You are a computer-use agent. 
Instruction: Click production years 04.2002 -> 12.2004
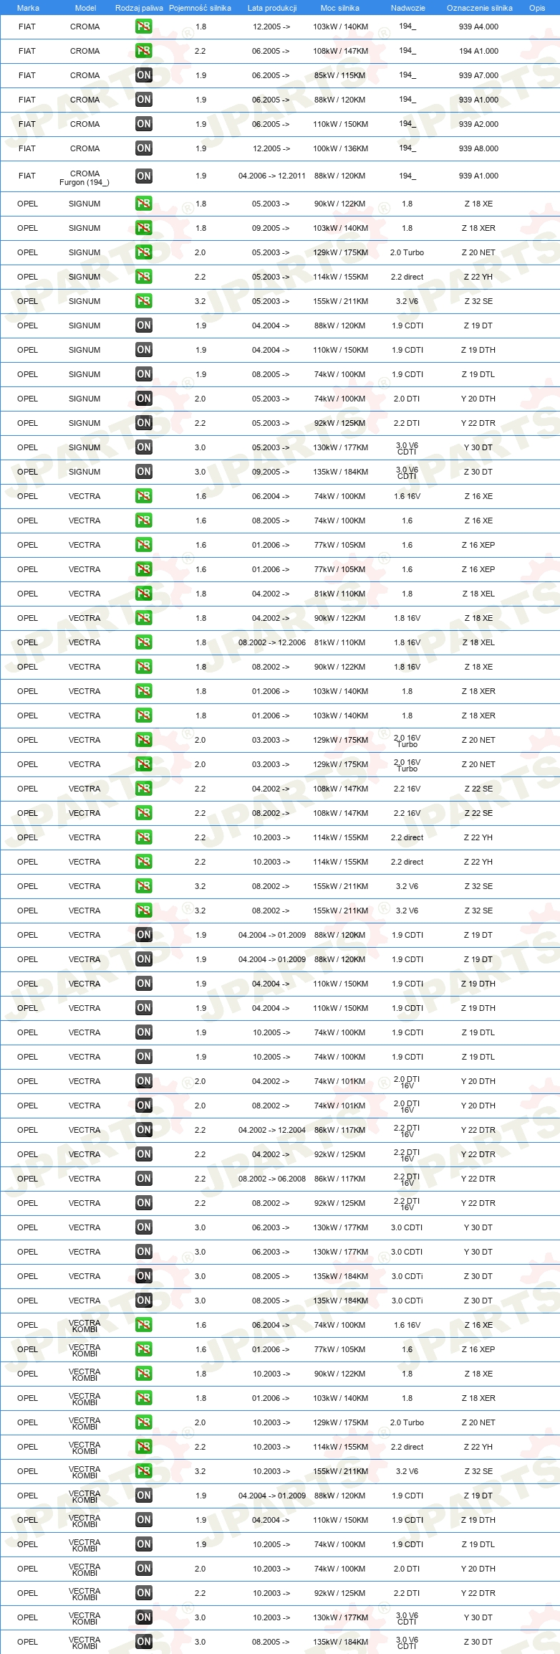tap(272, 1130)
